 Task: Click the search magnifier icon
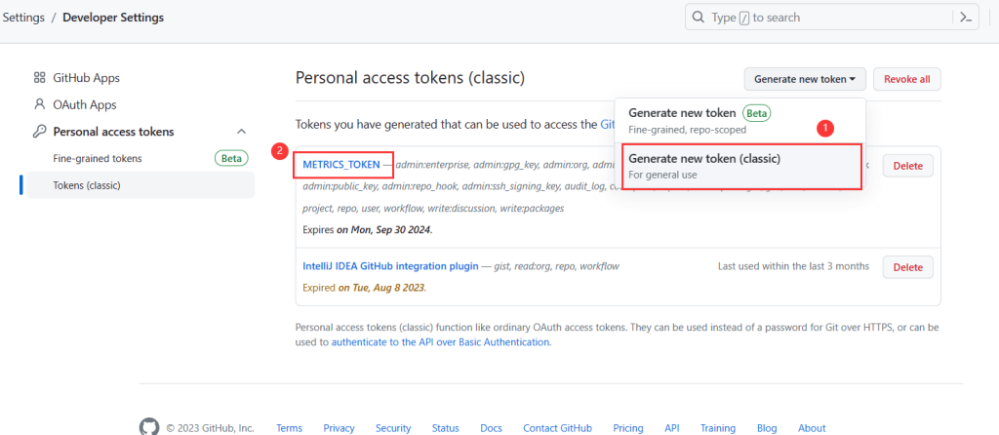699,18
